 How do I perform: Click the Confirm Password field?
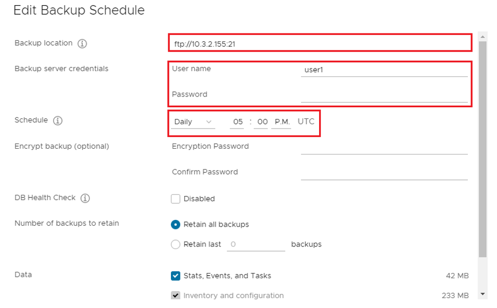coord(383,173)
